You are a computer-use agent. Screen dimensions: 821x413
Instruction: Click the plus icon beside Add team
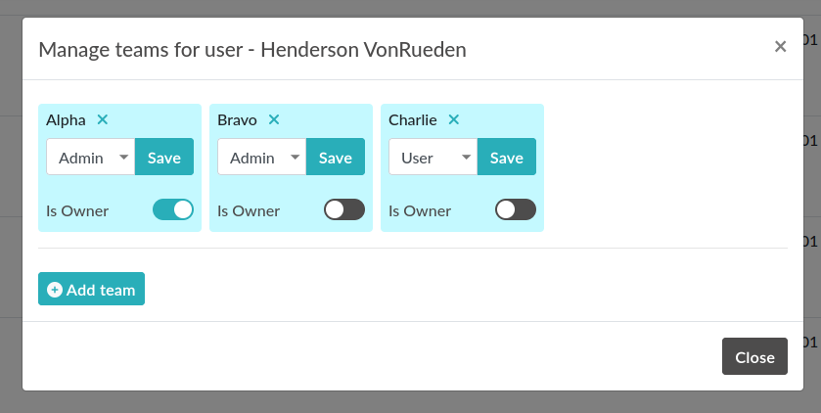(x=55, y=290)
